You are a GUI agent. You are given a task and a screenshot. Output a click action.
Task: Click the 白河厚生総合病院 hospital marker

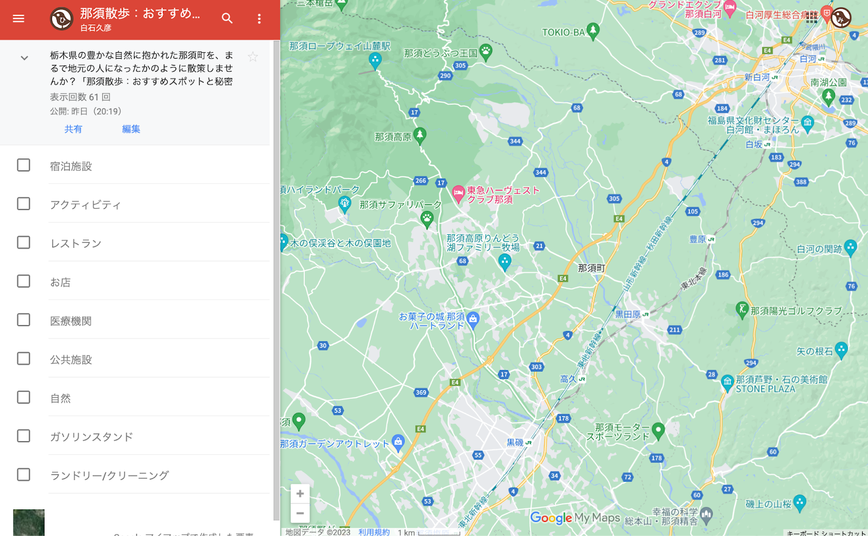tap(826, 12)
